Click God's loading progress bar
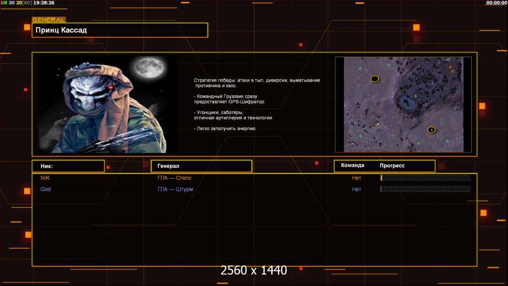 point(426,189)
